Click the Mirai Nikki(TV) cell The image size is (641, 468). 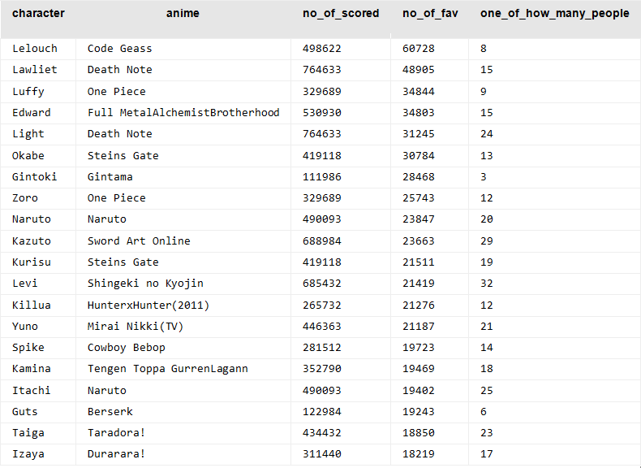(x=136, y=327)
